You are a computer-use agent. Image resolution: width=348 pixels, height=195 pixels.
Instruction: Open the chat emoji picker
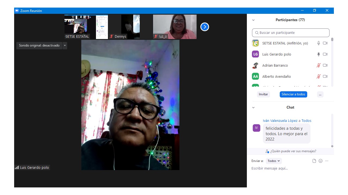pos(321,161)
